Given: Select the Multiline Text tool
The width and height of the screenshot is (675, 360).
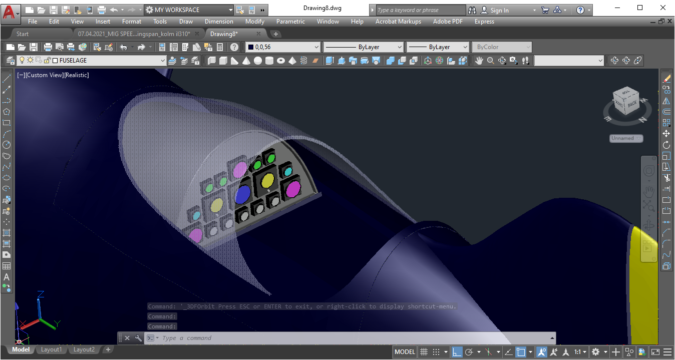Looking at the screenshot, I should 7,277.
